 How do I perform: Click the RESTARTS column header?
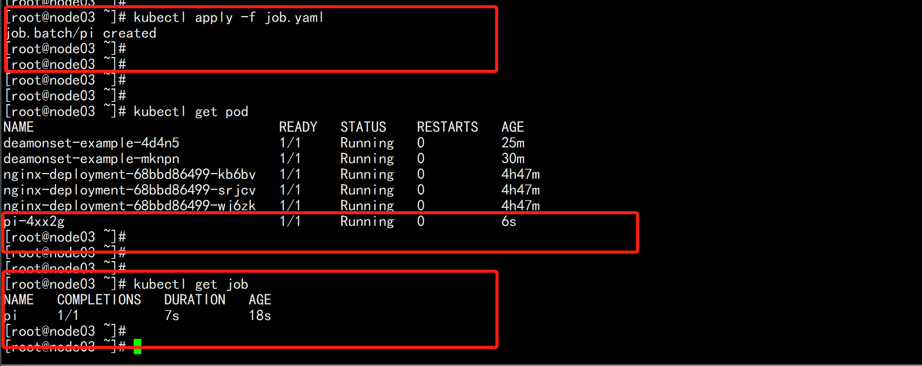(x=447, y=127)
